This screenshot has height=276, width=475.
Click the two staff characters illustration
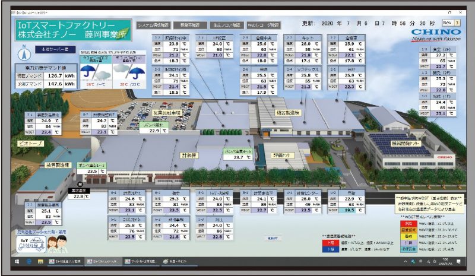point(57,243)
